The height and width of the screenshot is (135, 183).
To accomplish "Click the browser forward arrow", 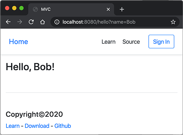I will point(20,22).
